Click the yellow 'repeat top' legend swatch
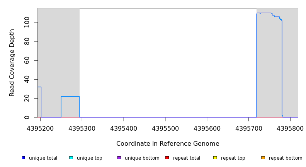The image size is (306, 167). click(x=215, y=158)
